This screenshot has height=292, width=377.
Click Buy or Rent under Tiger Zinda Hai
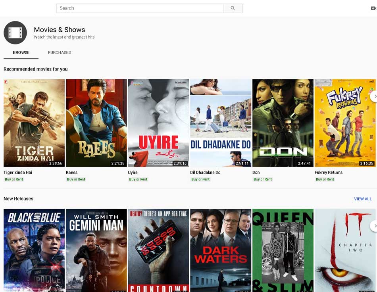coord(14,179)
